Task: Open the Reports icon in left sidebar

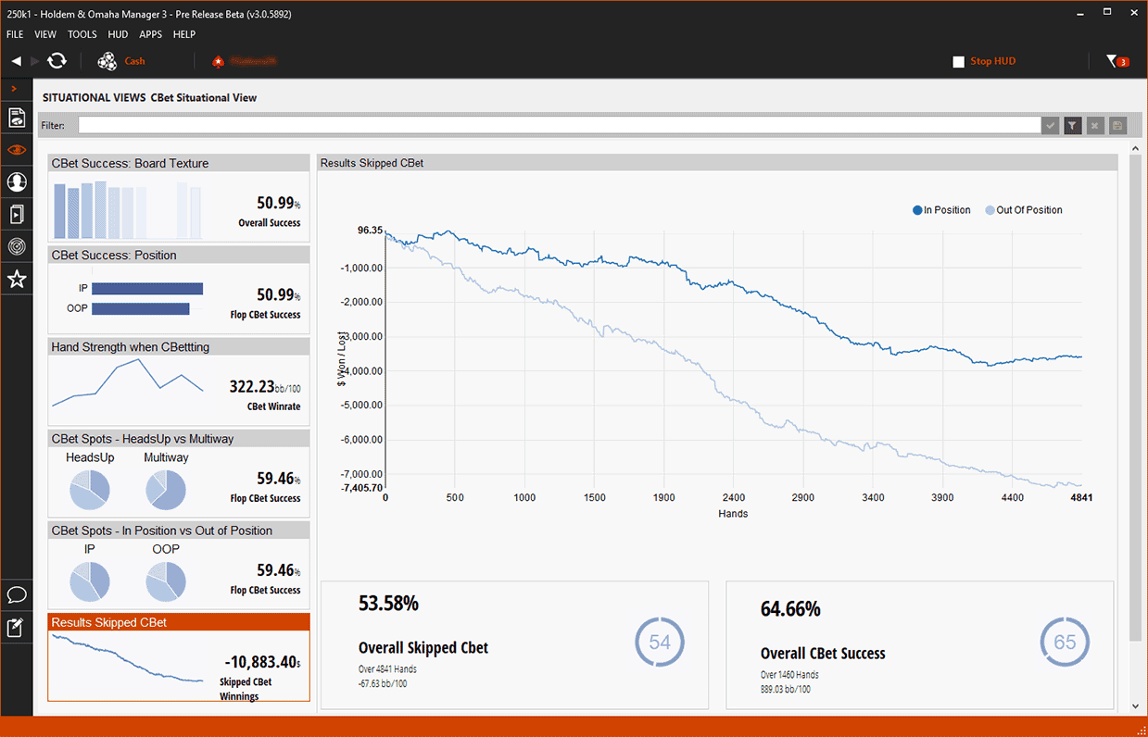Action: click(16, 118)
